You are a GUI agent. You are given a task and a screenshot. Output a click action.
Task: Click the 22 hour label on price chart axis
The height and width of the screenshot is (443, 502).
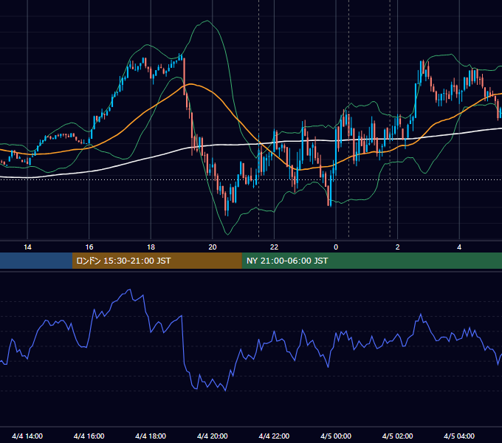pyautogui.click(x=274, y=247)
